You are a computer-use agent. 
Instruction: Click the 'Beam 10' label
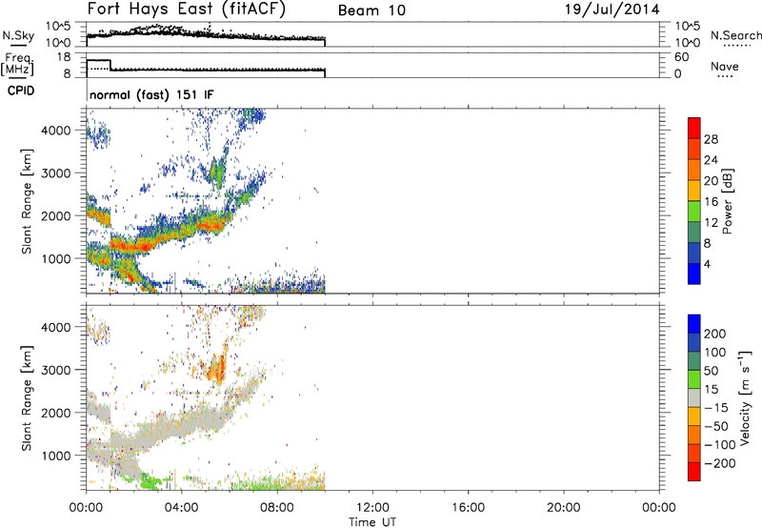[x=371, y=10]
